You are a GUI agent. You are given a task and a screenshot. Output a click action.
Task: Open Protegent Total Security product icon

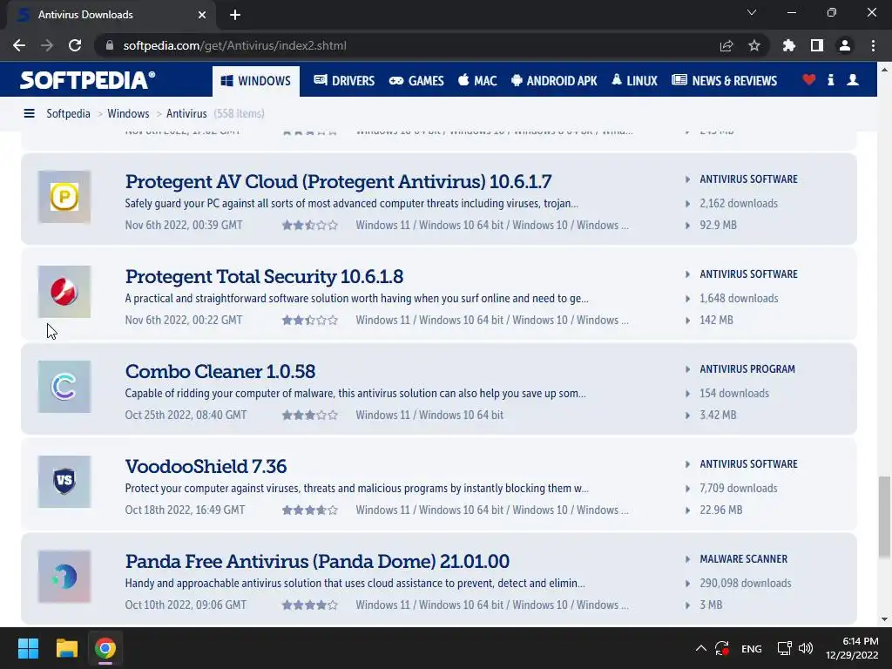point(64,292)
